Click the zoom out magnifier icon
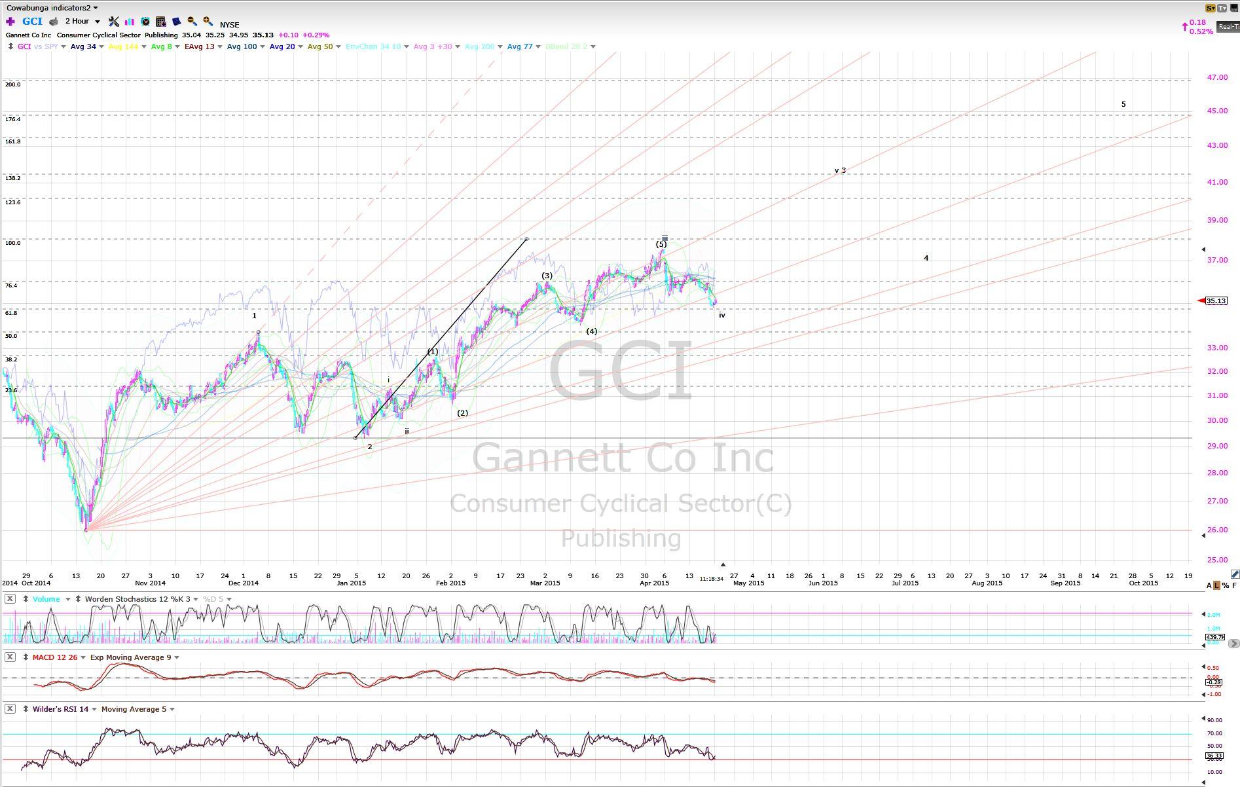1240x787 pixels. coord(192,22)
